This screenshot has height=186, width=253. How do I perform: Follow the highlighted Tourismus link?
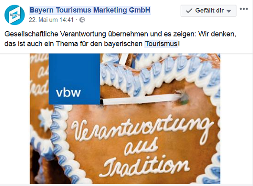161,44
